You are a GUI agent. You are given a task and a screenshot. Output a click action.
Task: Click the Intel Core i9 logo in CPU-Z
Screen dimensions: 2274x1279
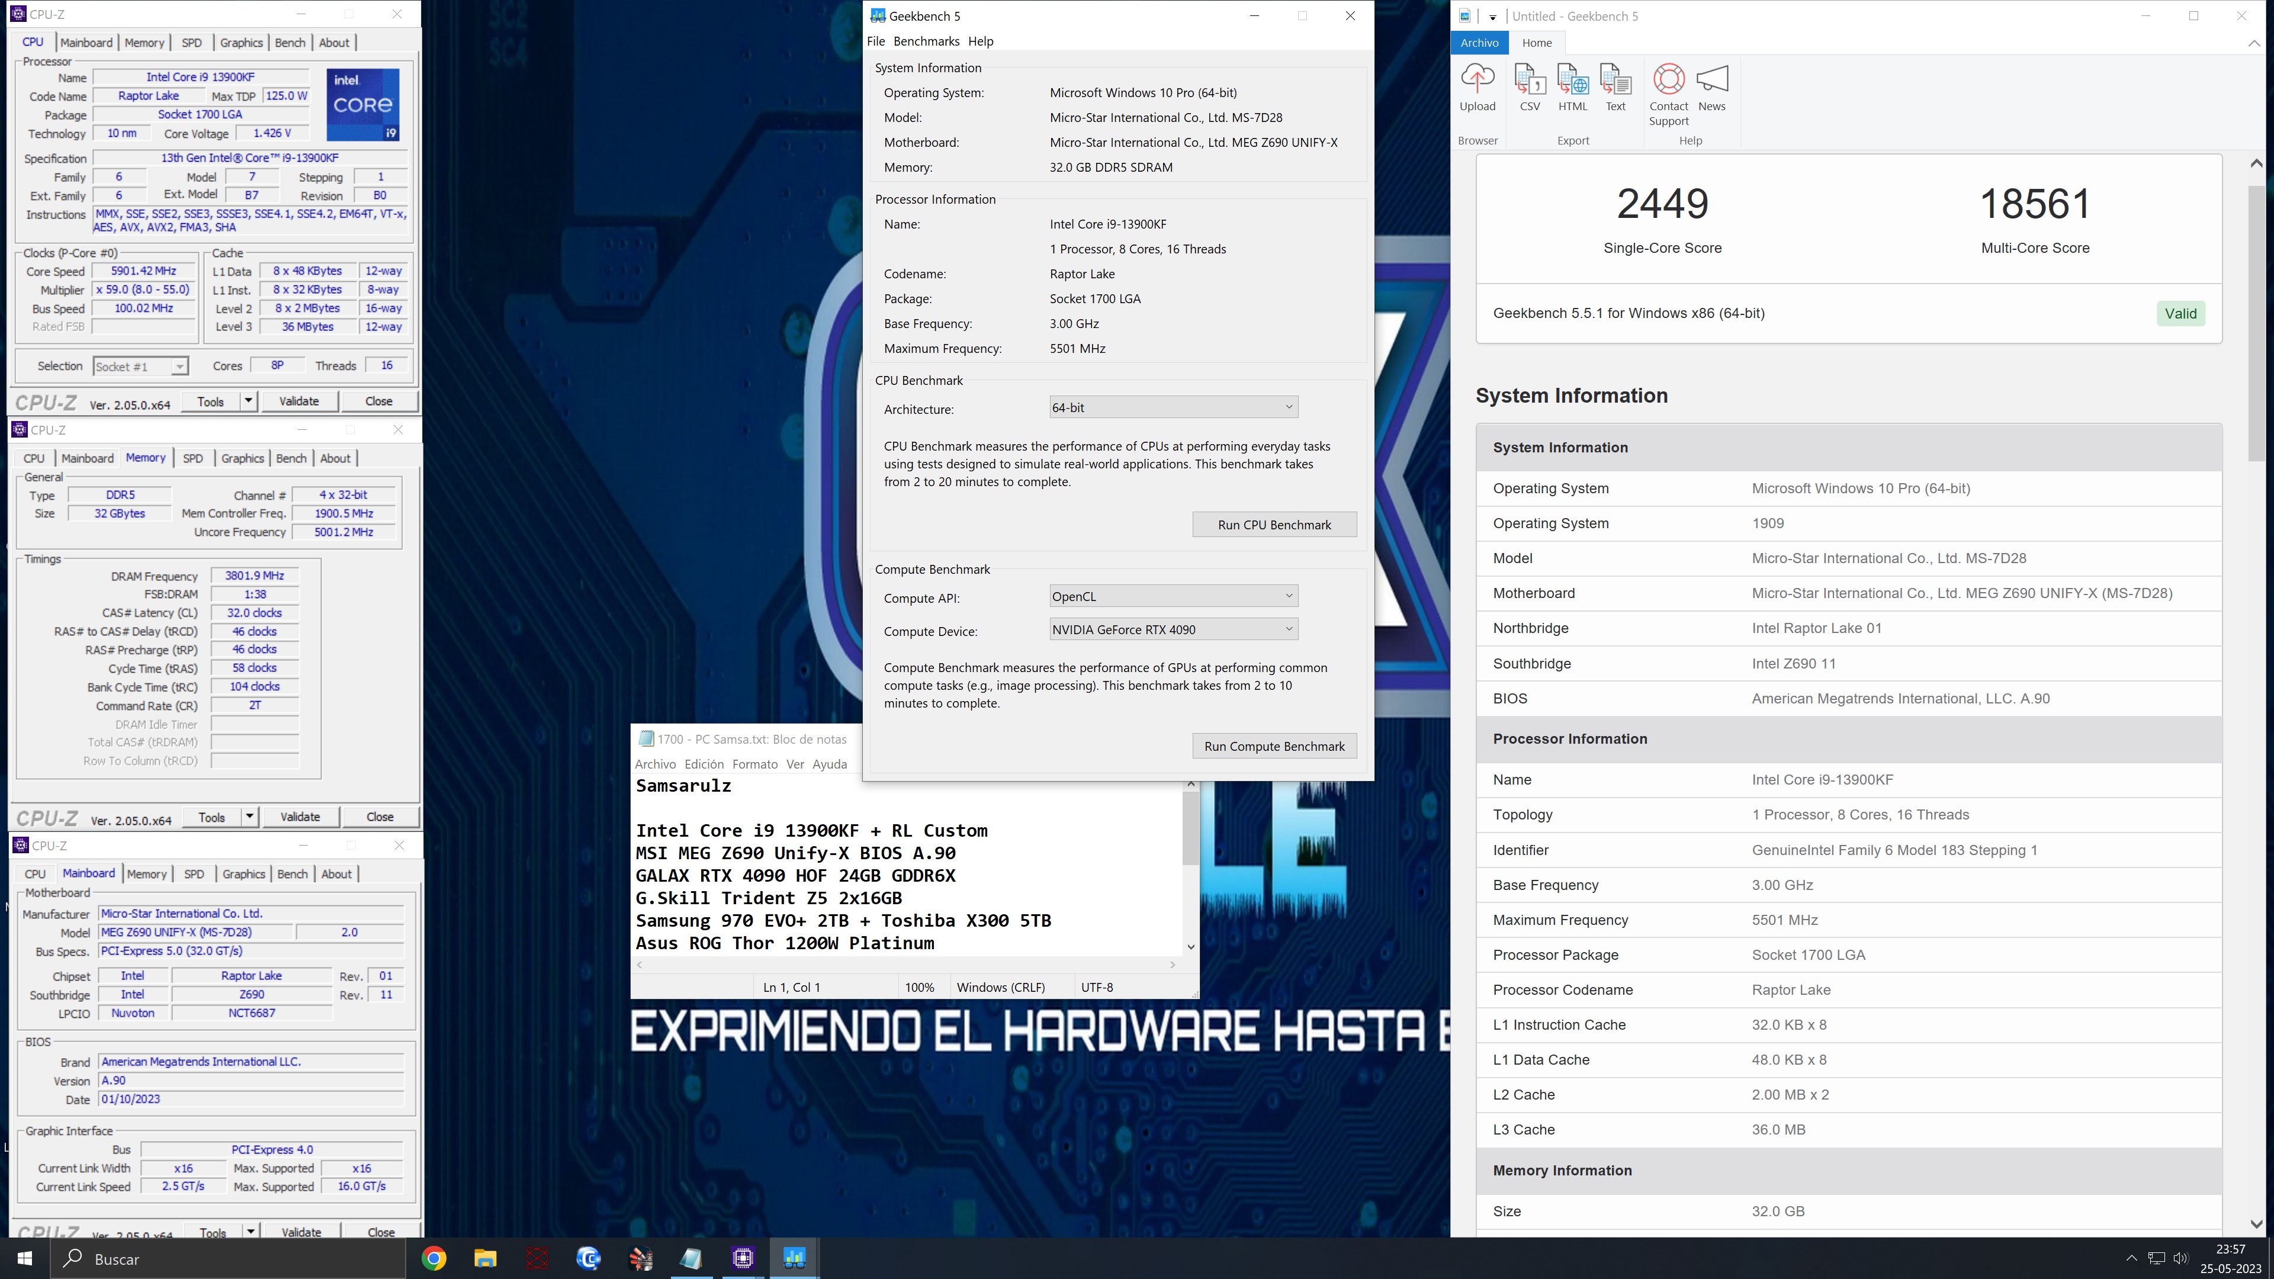tap(363, 105)
